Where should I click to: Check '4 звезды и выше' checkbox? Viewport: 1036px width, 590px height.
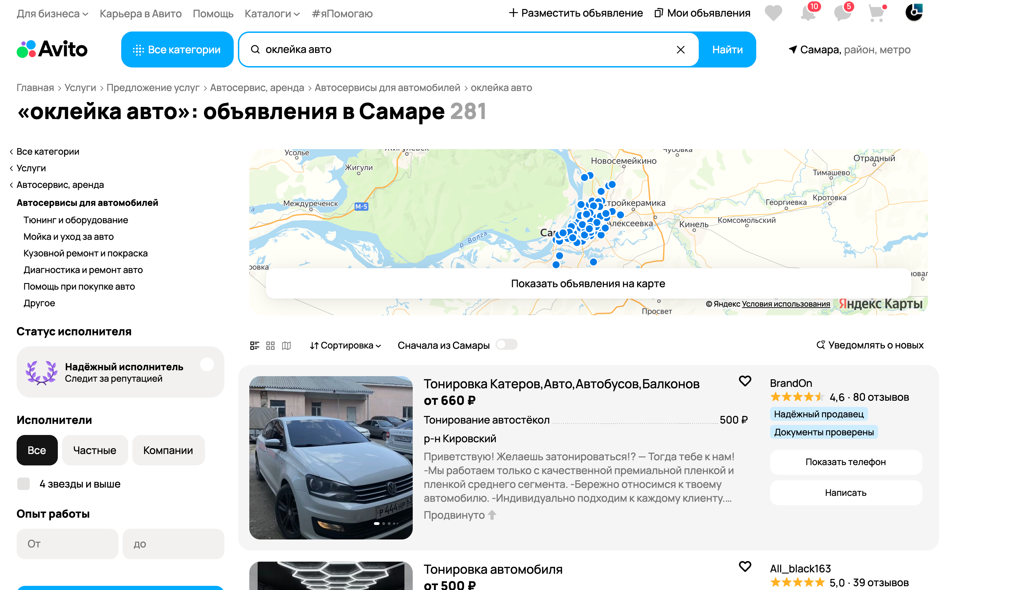pos(24,483)
